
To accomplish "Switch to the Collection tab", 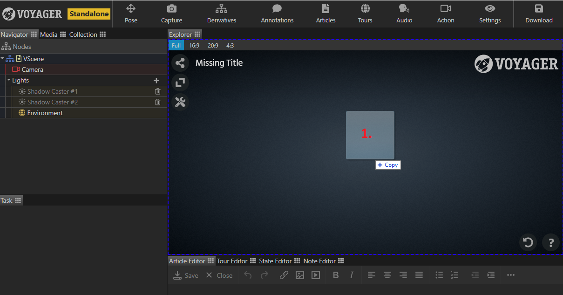I will click(x=88, y=34).
